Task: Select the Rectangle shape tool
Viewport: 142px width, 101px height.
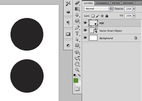Action: point(77,45)
